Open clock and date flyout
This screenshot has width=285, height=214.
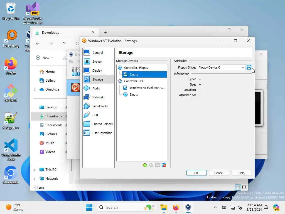(254, 207)
